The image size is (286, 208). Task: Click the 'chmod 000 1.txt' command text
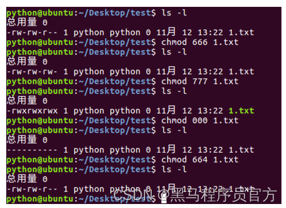click(x=200, y=120)
